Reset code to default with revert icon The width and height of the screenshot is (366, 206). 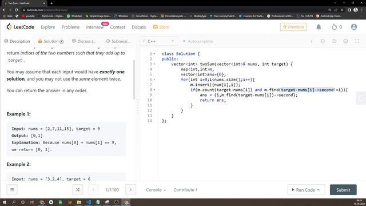tap(334, 41)
